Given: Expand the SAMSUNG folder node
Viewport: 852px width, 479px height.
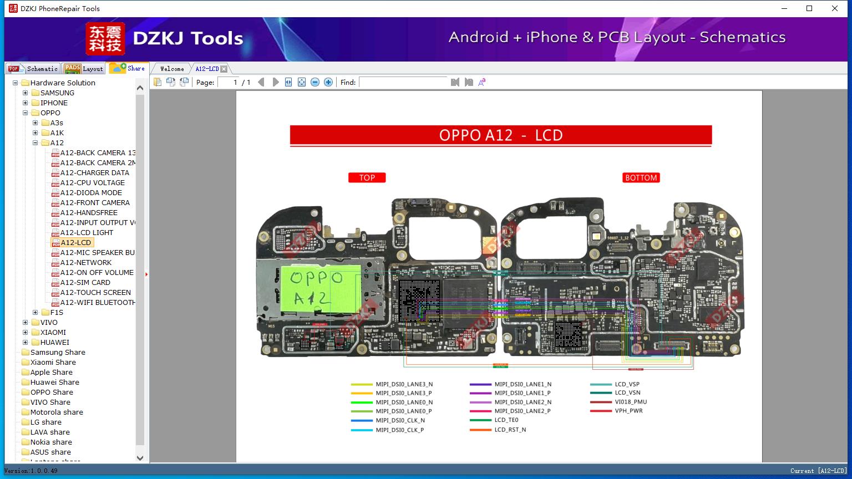Looking at the screenshot, I should pos(26,93).
